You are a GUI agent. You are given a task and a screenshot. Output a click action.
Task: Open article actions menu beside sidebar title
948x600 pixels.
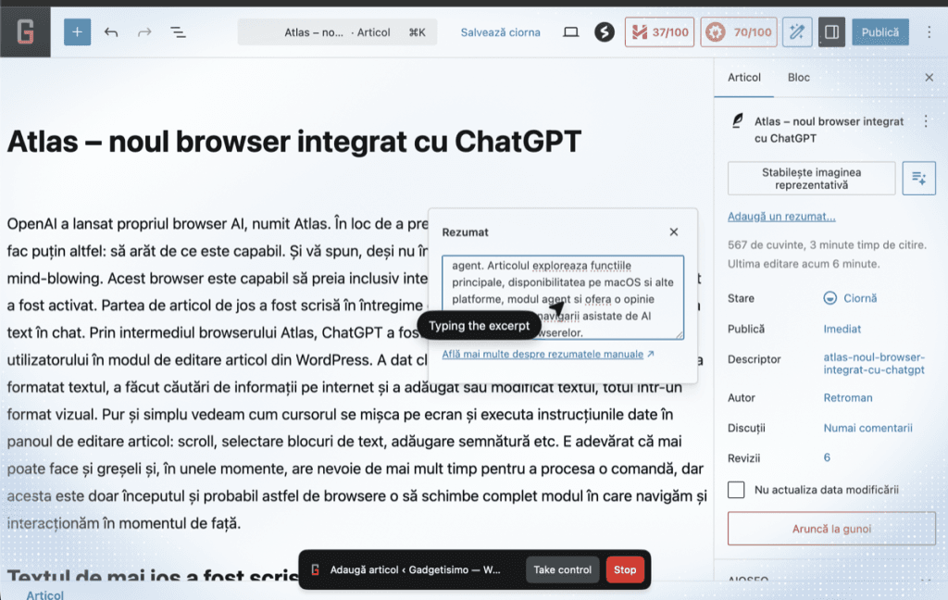point(925,121)
